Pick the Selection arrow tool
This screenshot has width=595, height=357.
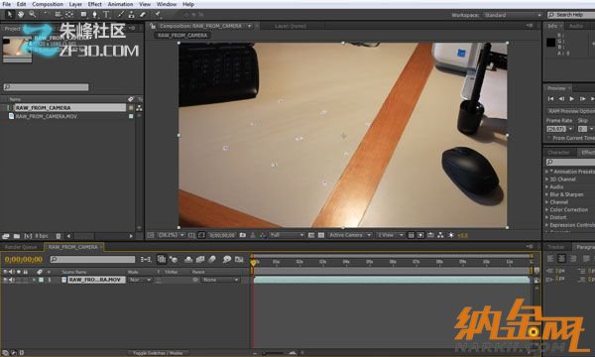click(10, 15)
